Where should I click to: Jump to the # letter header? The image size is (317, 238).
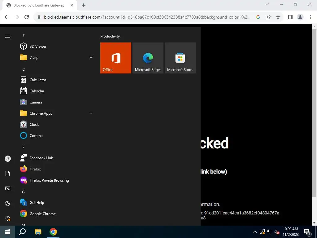point(24,36)
